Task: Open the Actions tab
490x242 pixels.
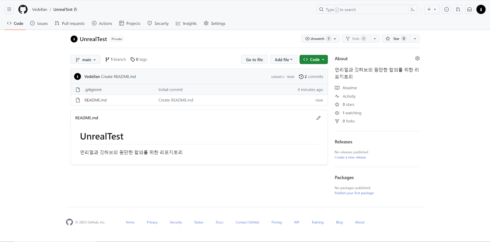Action: pos(102,23)
